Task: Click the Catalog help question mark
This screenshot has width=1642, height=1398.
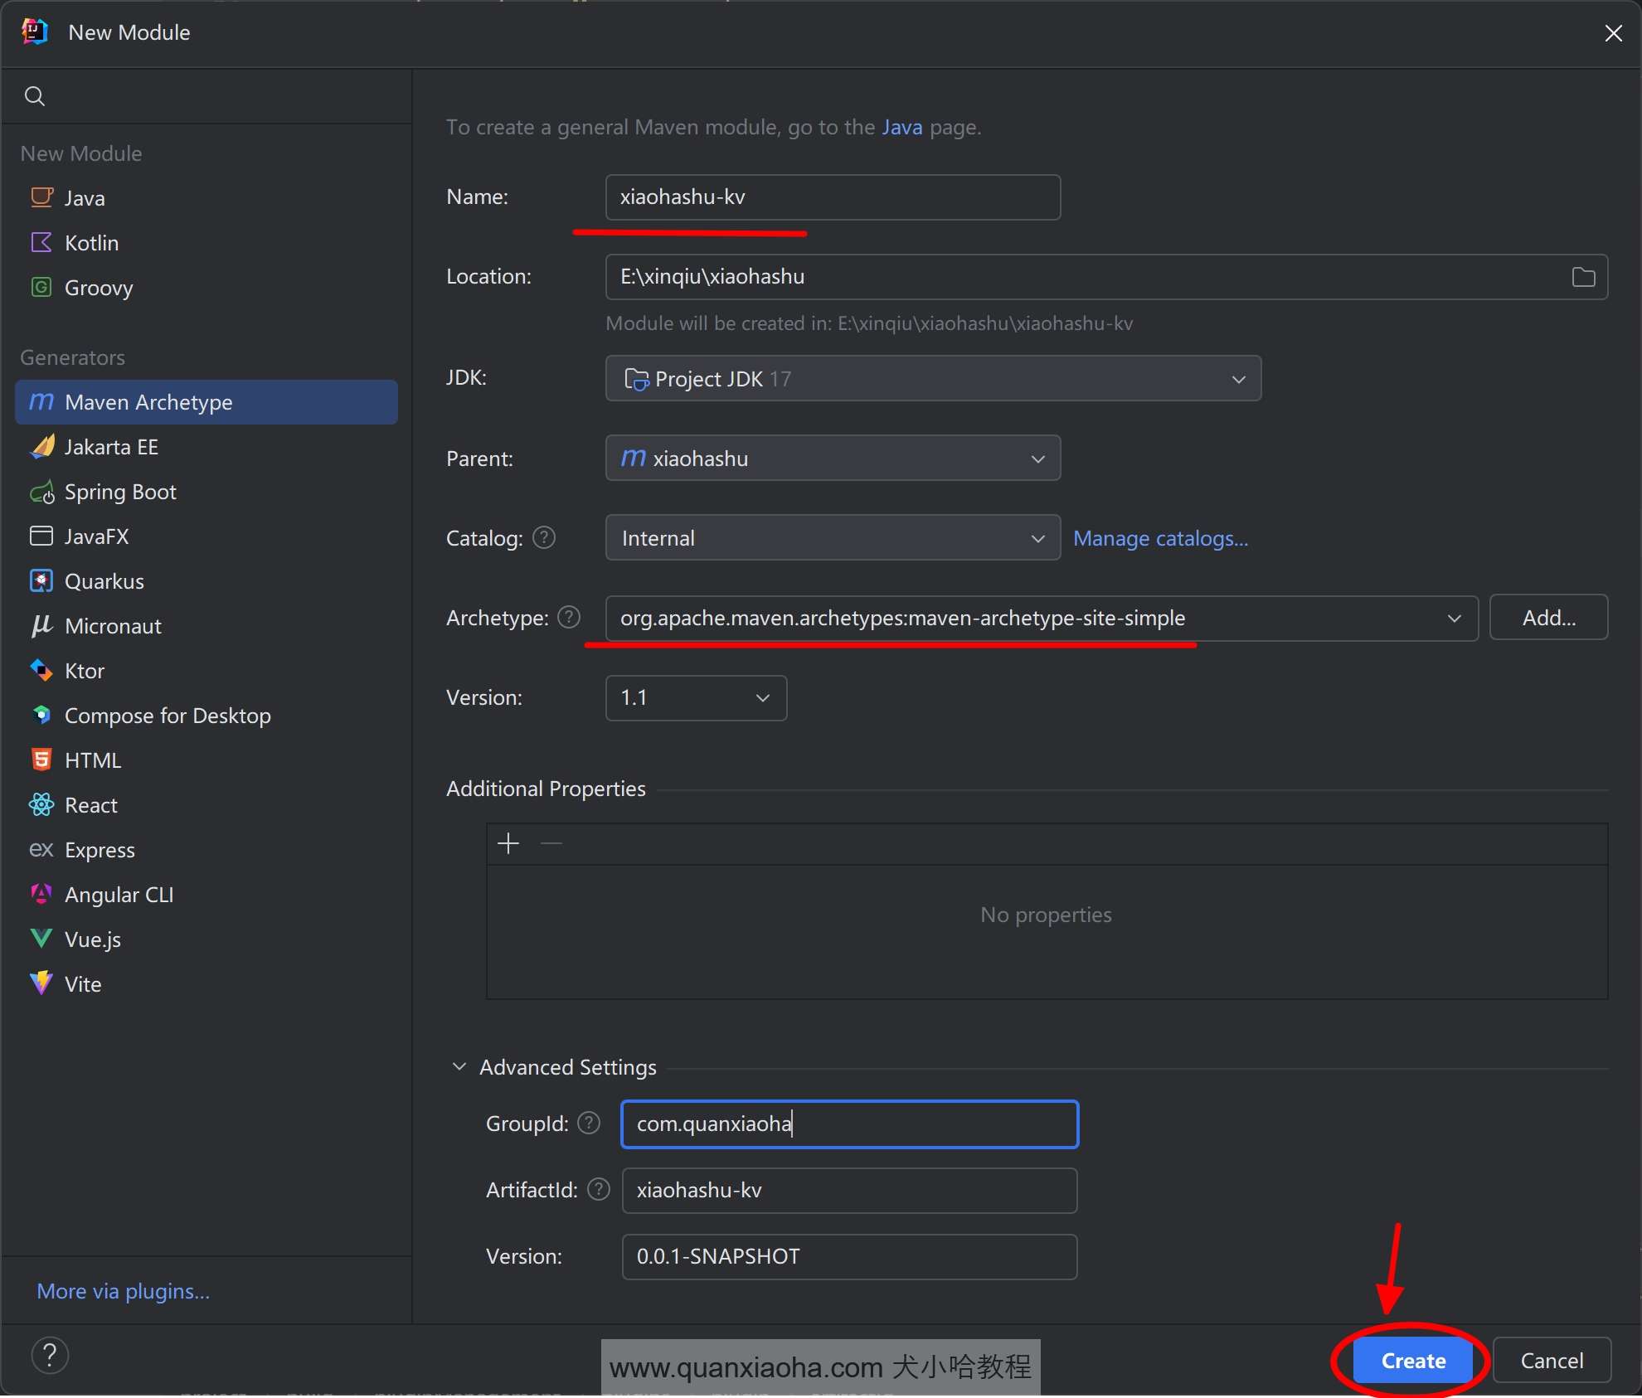Action: [x=544, y=538]
